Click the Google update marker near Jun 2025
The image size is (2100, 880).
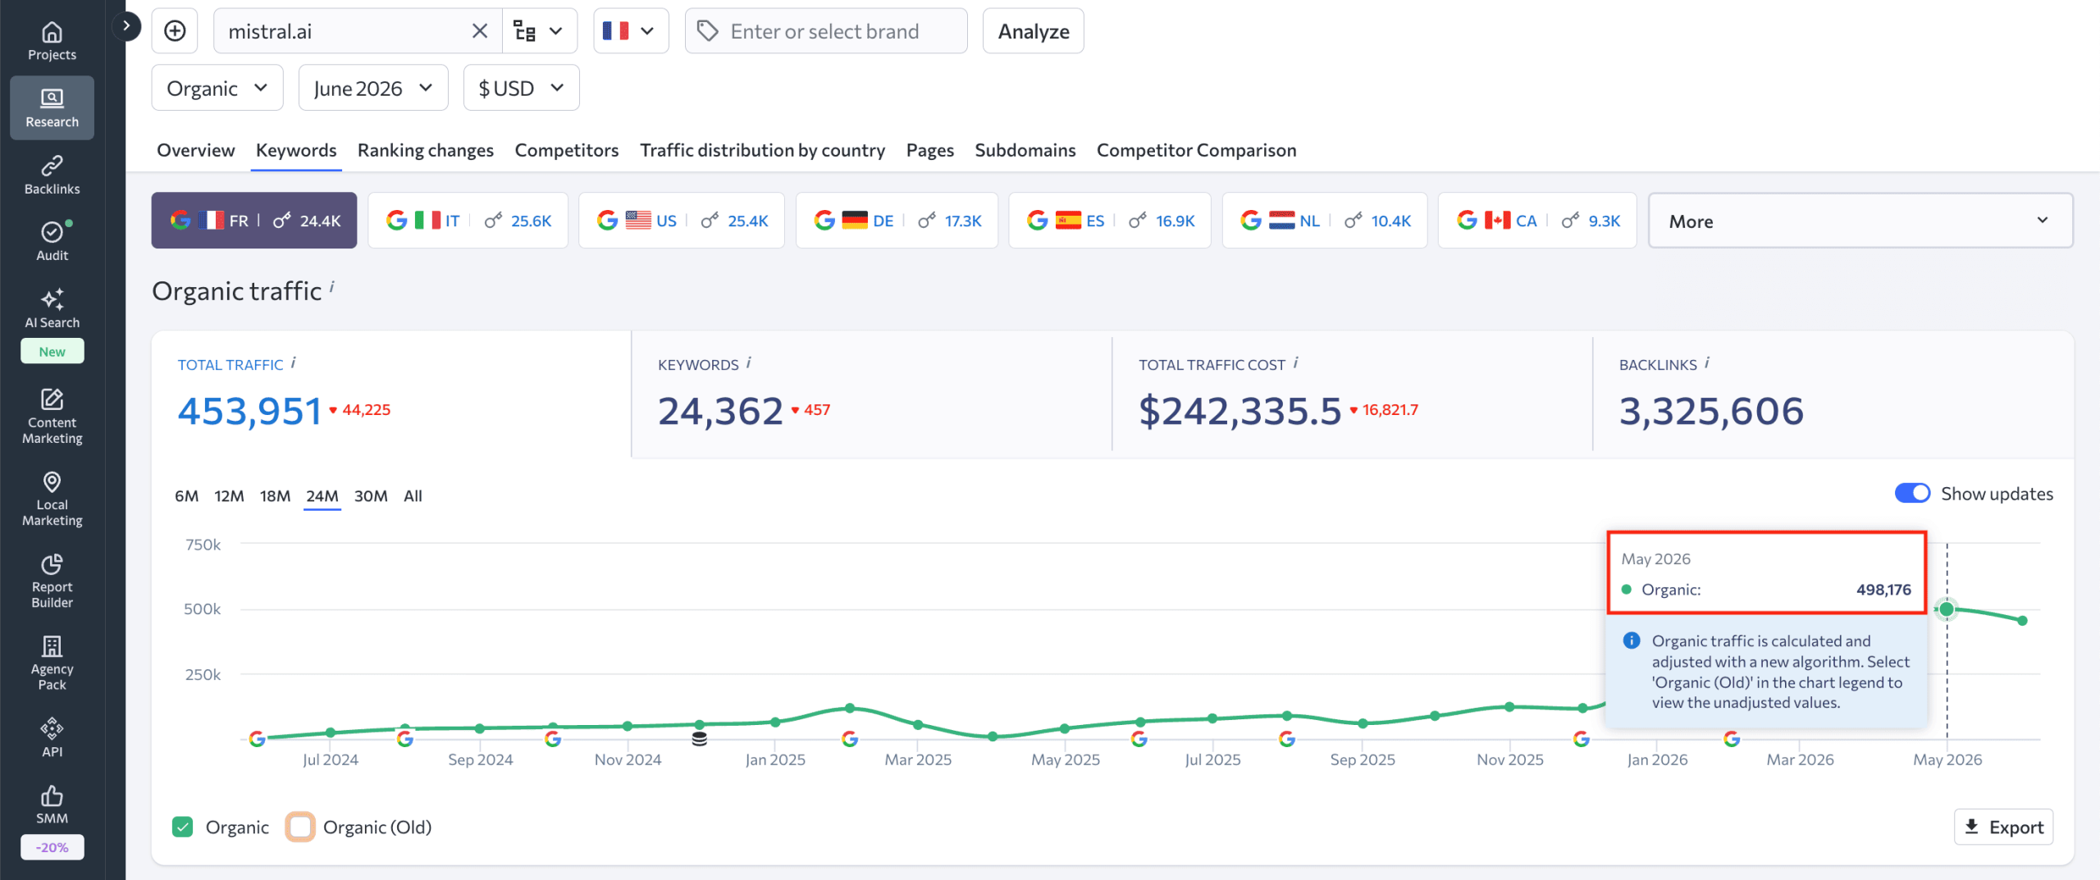(1139, 739)
